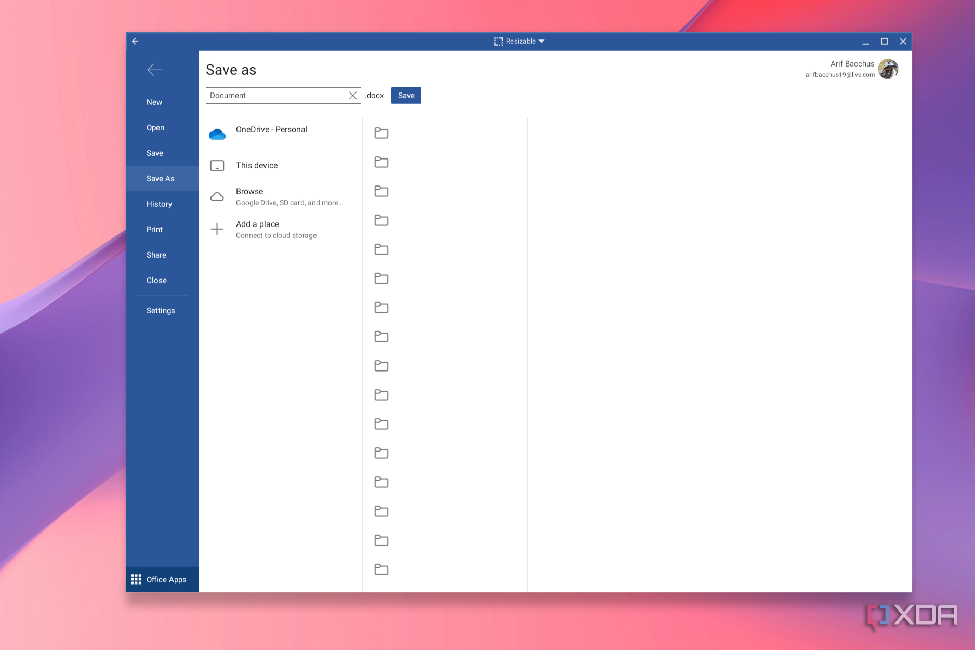
Task: Open the last folder in the column
Action: point(381,569)
